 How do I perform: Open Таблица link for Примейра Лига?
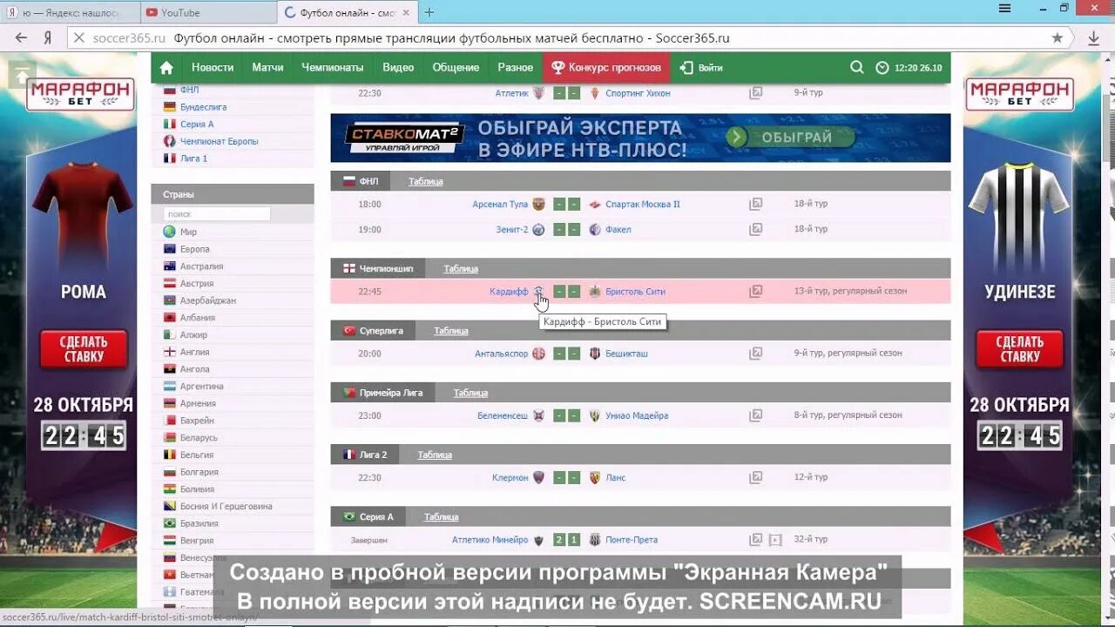click(470, 393)
